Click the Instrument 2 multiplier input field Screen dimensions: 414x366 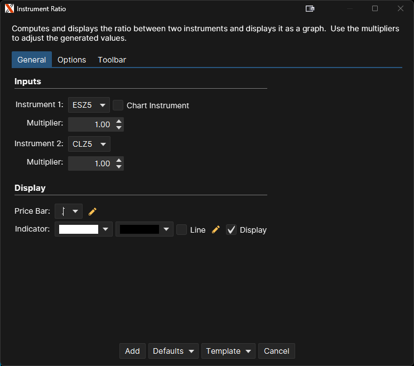click(90, 163)
